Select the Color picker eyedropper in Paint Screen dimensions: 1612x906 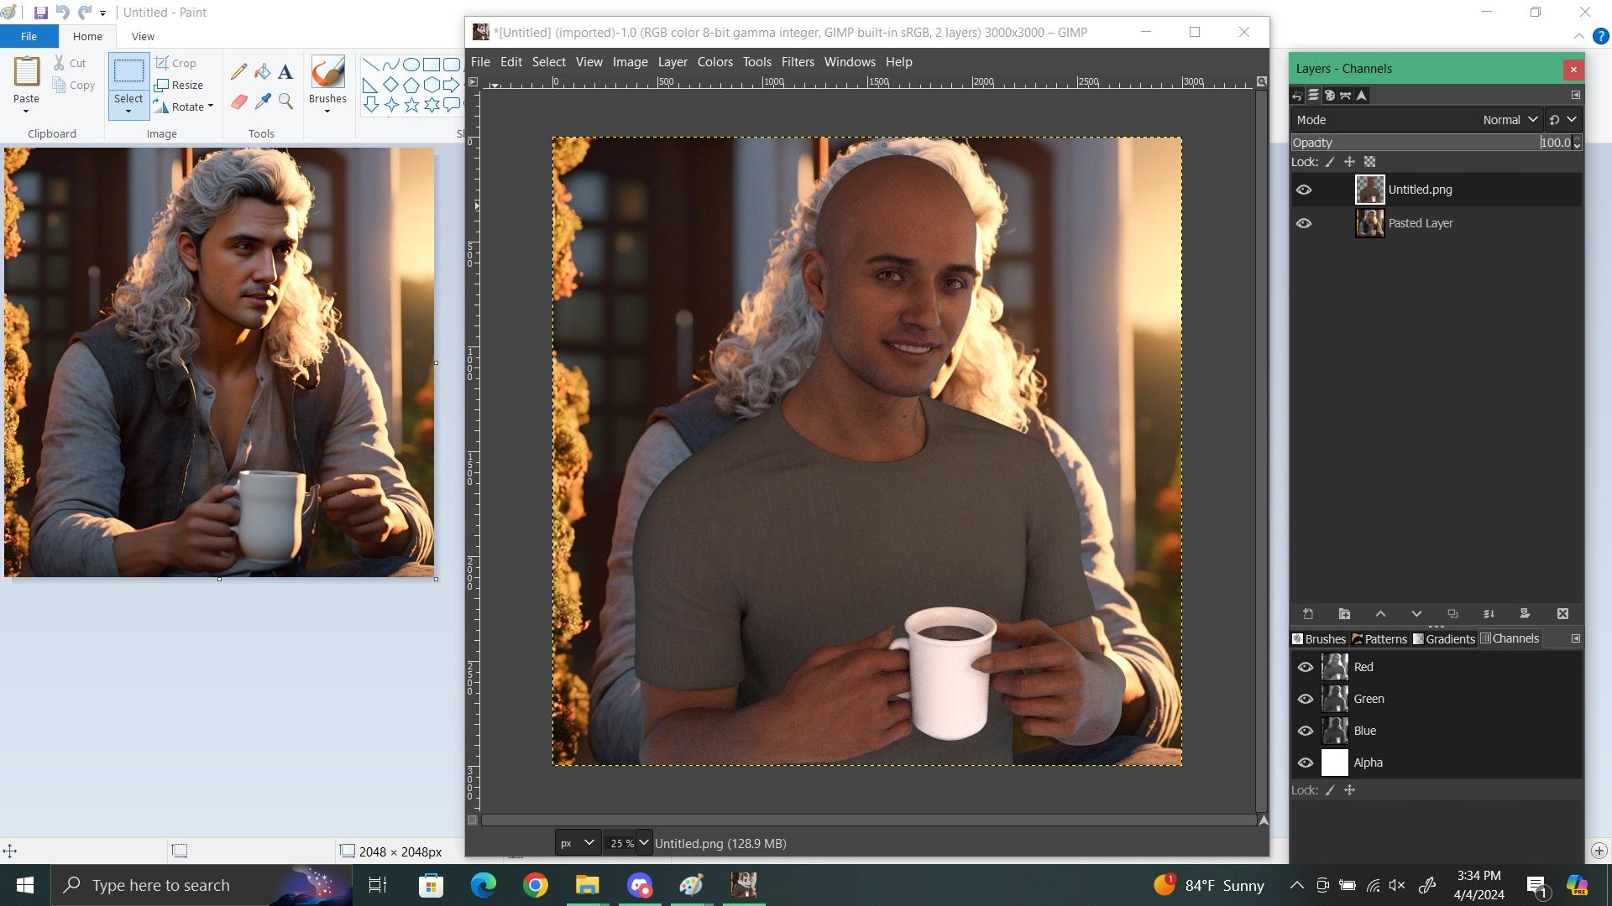[x=263, y=102]
